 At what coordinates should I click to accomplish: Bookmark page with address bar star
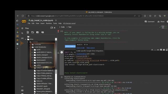coord(139,16)
